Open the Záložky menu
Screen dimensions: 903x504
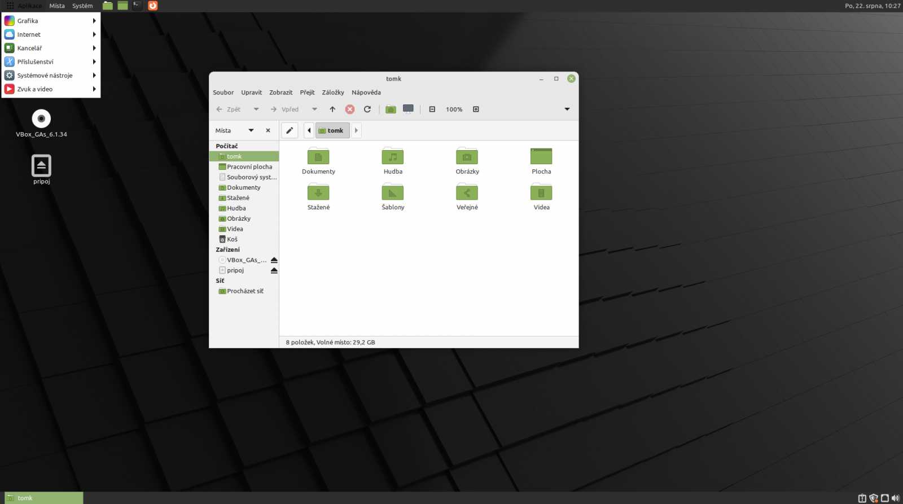(x=333, y=93)
